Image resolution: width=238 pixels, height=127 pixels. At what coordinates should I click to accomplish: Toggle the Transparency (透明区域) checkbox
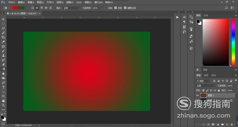125,8
